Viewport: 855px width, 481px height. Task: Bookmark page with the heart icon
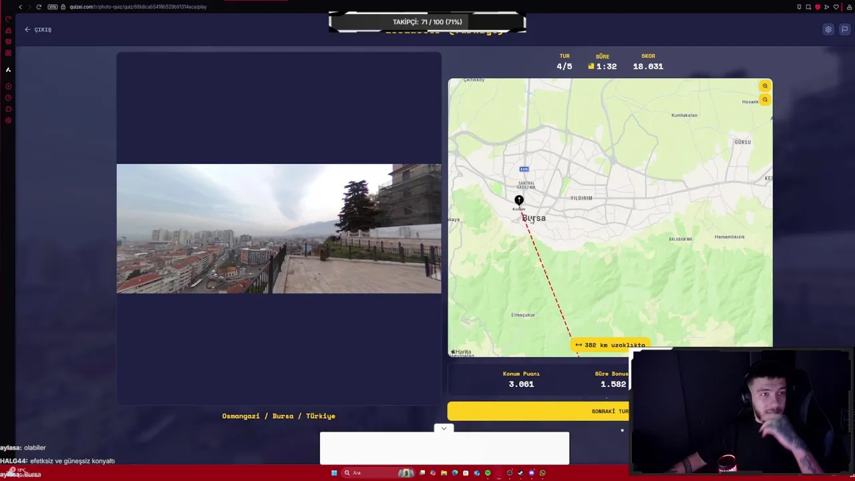click(x=836, y=7)
